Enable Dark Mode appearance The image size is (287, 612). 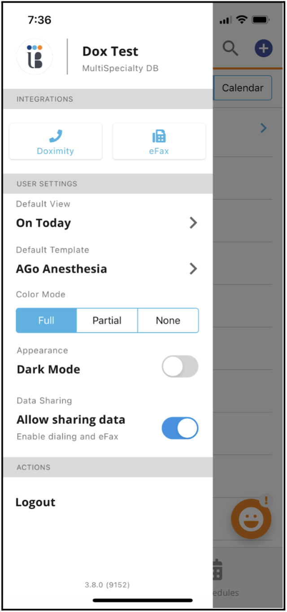(x=179, y=366)
